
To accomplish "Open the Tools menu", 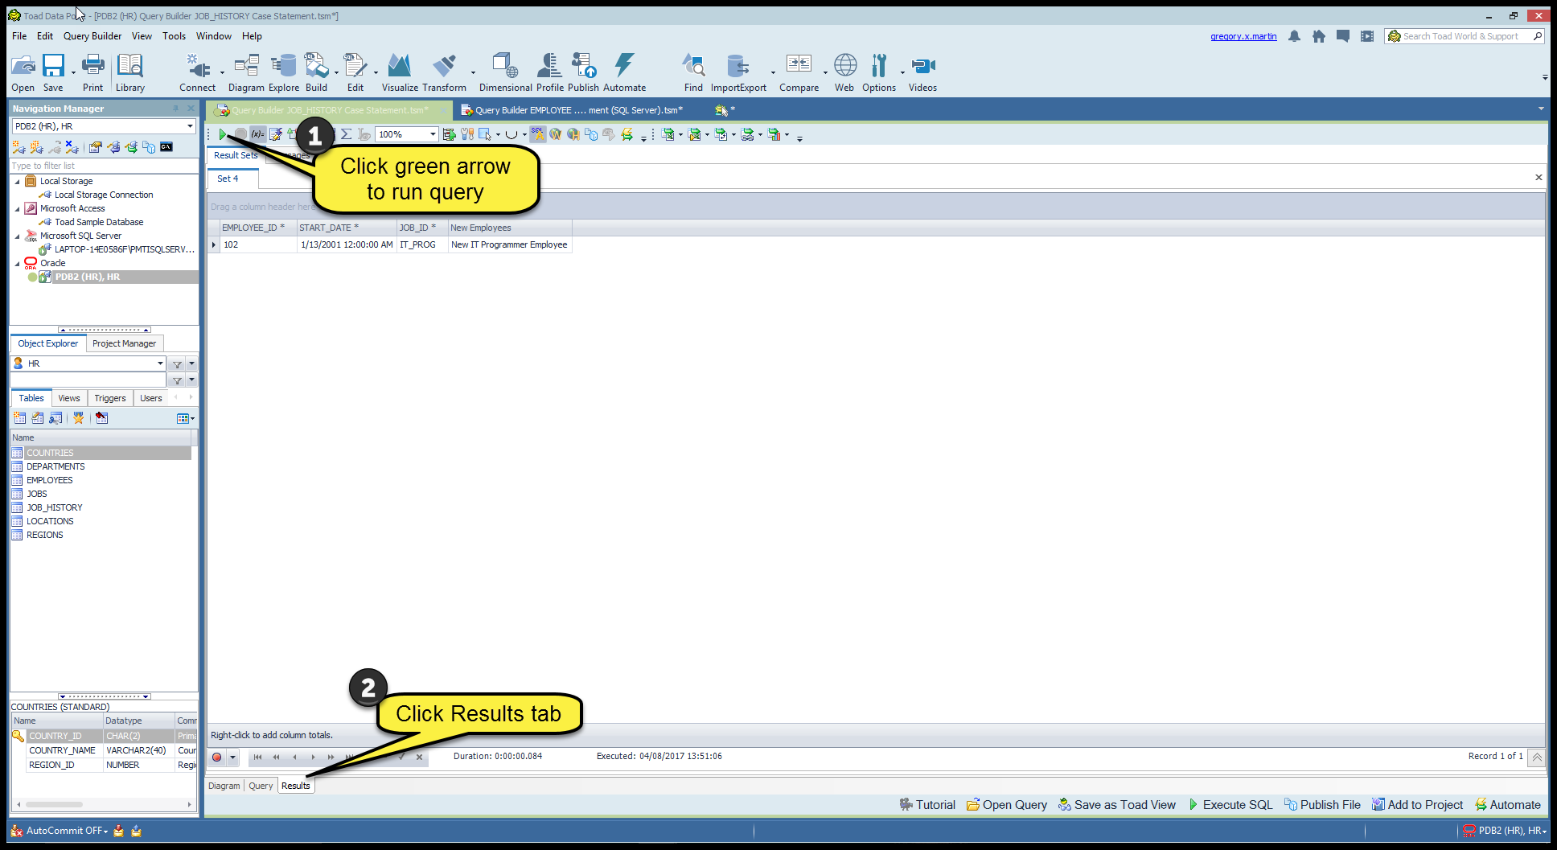I will 174,36.
